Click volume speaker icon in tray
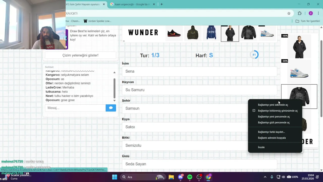 (x=283, y=177)
